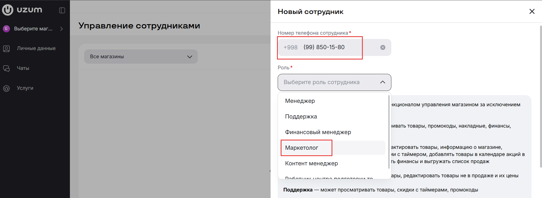
Task: Click the Личные данные profile icon
Action: [x=6, y=49]
